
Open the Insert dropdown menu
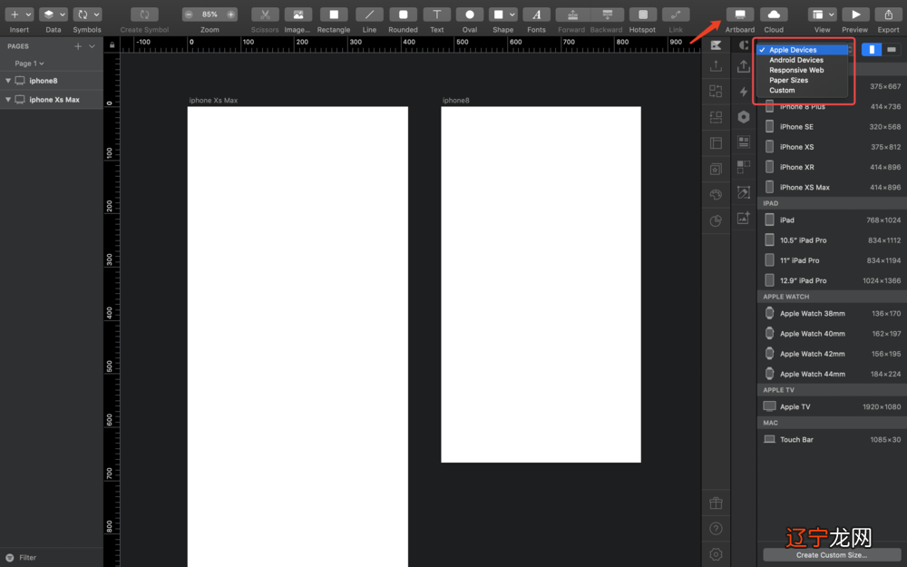pyautogui.click(x=19, y=15)
